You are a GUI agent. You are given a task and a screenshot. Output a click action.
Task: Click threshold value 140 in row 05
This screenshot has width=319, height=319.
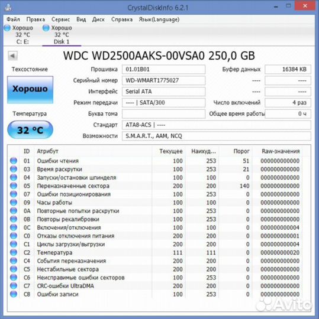coord(244,186)
